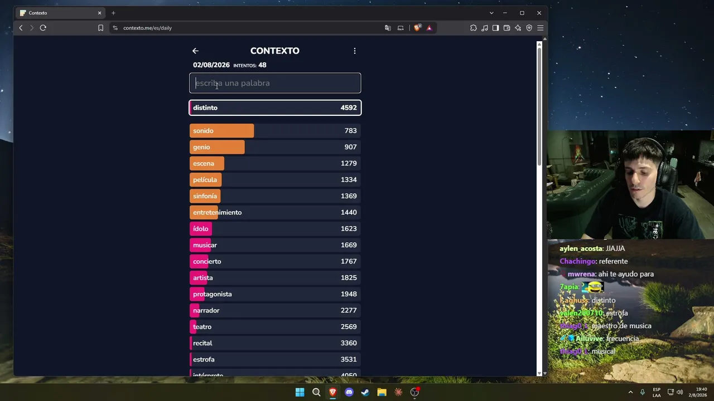Image resolution: width=714 pixels, height=401 pixels.
Task: Click the 'escena' word row
Action: 275,163
